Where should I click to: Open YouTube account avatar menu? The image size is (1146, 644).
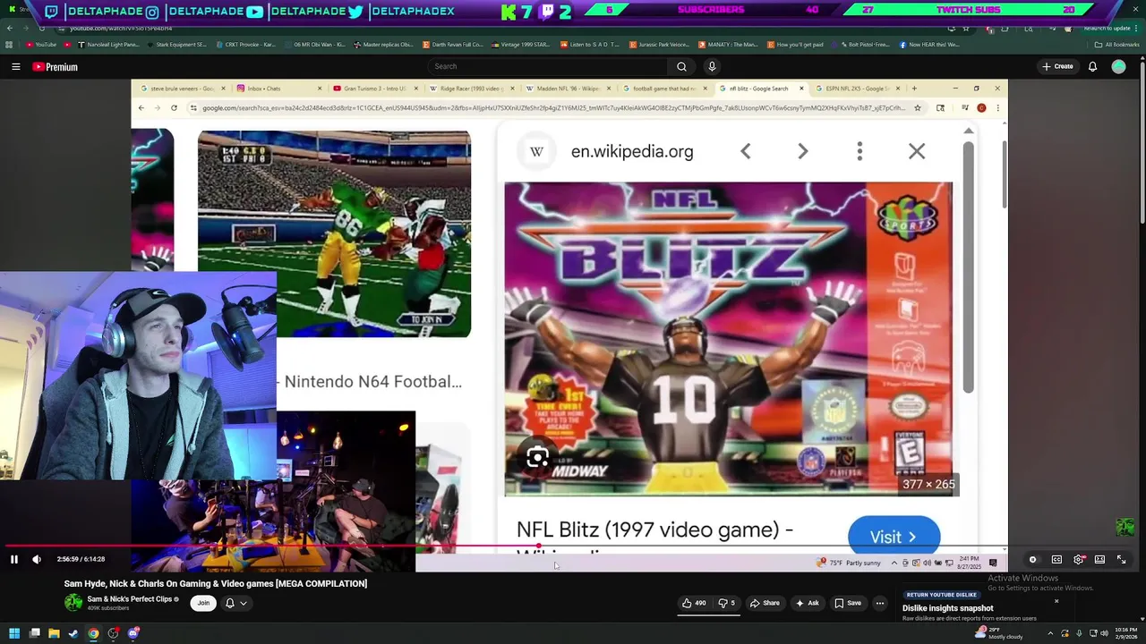[1118, 66]
